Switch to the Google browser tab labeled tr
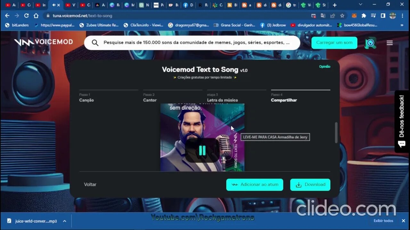The height and width of the screenshot is (230, 410). 291,5
